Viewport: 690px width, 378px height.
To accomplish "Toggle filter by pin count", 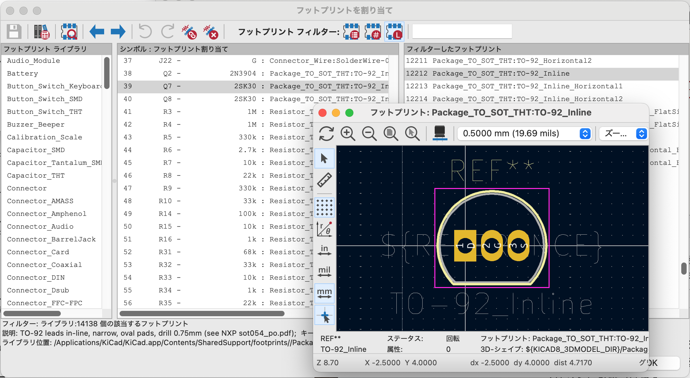I will [x=373, y=32].
